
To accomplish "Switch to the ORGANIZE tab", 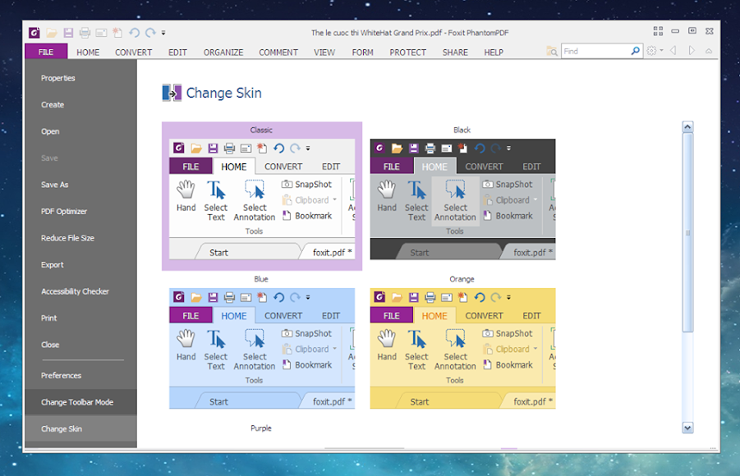I will [223, 53].
